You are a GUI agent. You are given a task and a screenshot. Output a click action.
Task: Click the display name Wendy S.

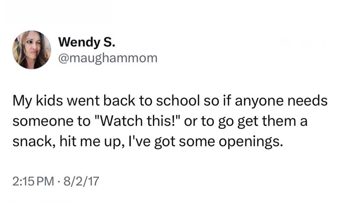pyautogui.click(x=87, y=42)
